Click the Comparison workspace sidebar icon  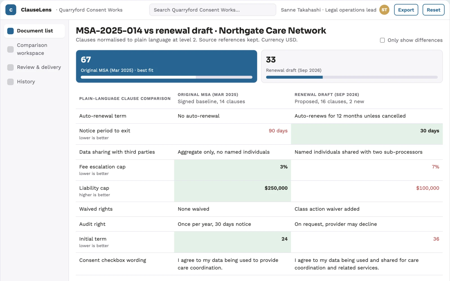pyautogui.click(x=10, y=49)
